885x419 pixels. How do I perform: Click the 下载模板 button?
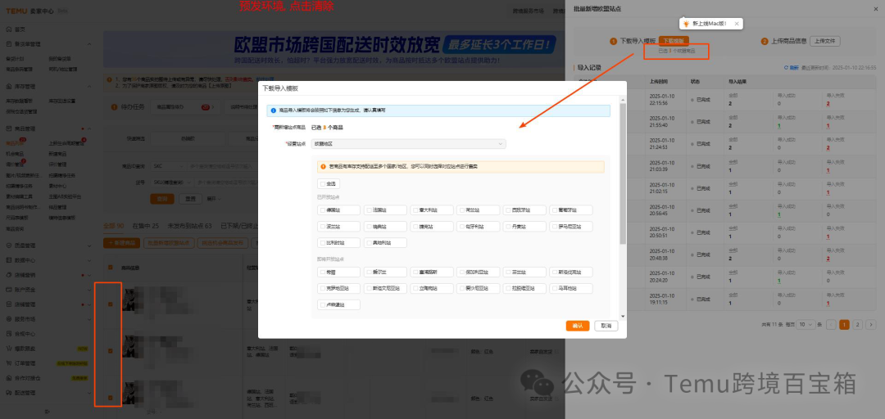pos(674,41)
